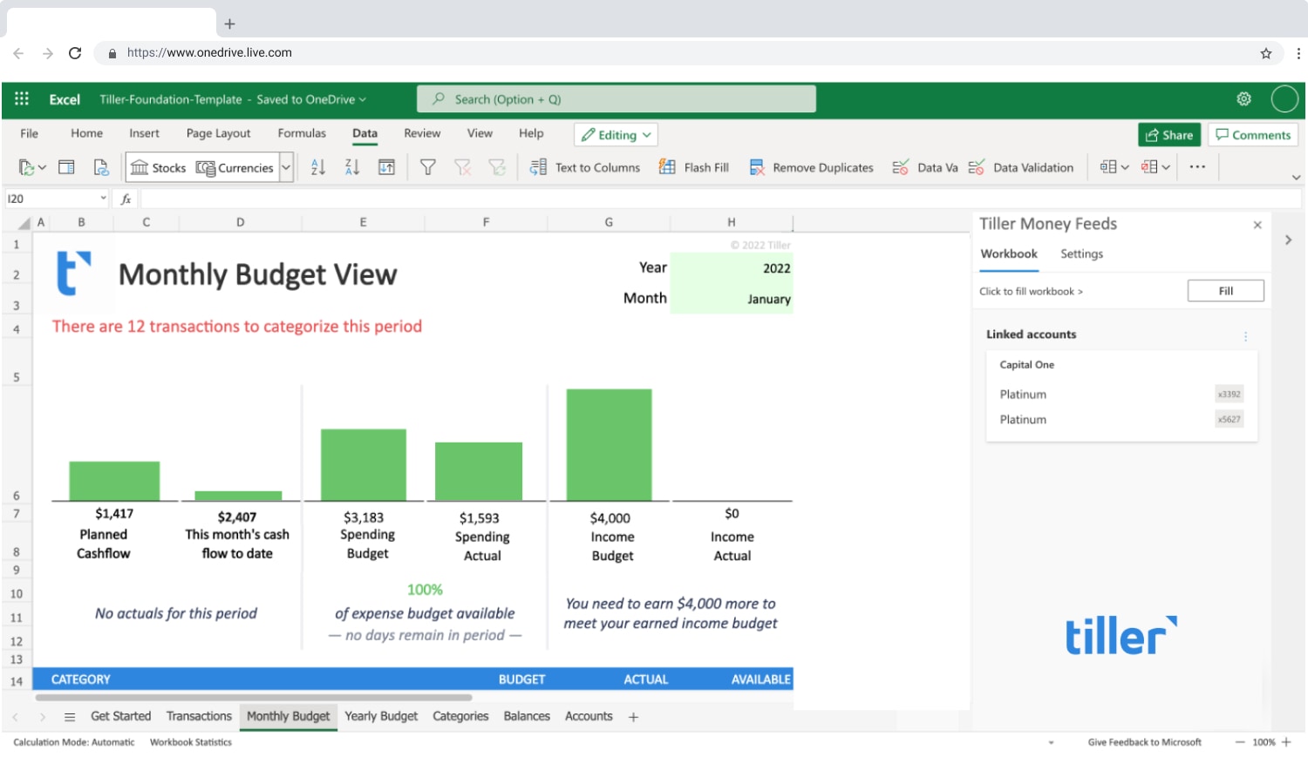This screenshot has width=1308, height=784.
Task: Open the app launcher grid icon
Action: coord(22,98)
